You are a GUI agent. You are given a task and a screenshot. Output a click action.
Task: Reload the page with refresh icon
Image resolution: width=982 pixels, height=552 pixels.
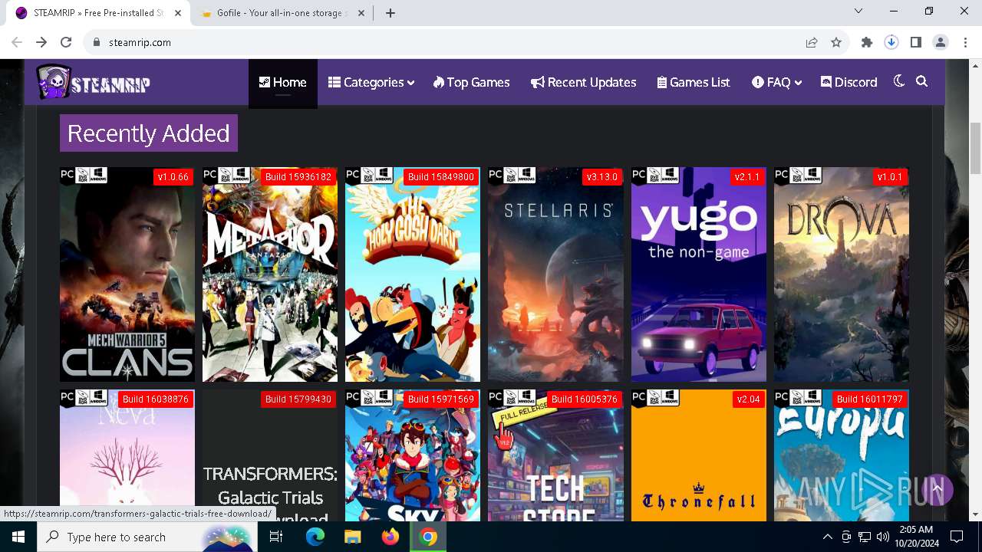66,42
